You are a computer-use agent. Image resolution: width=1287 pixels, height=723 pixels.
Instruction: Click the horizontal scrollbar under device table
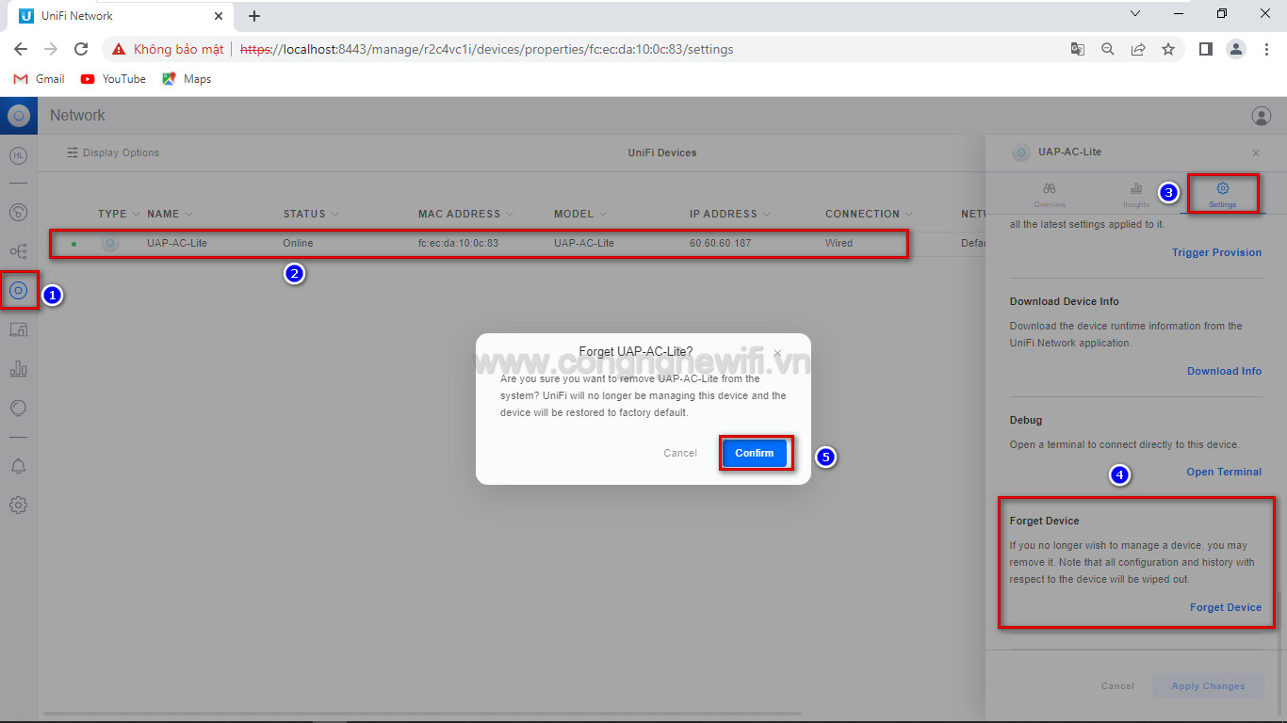(x=424, y=714)
